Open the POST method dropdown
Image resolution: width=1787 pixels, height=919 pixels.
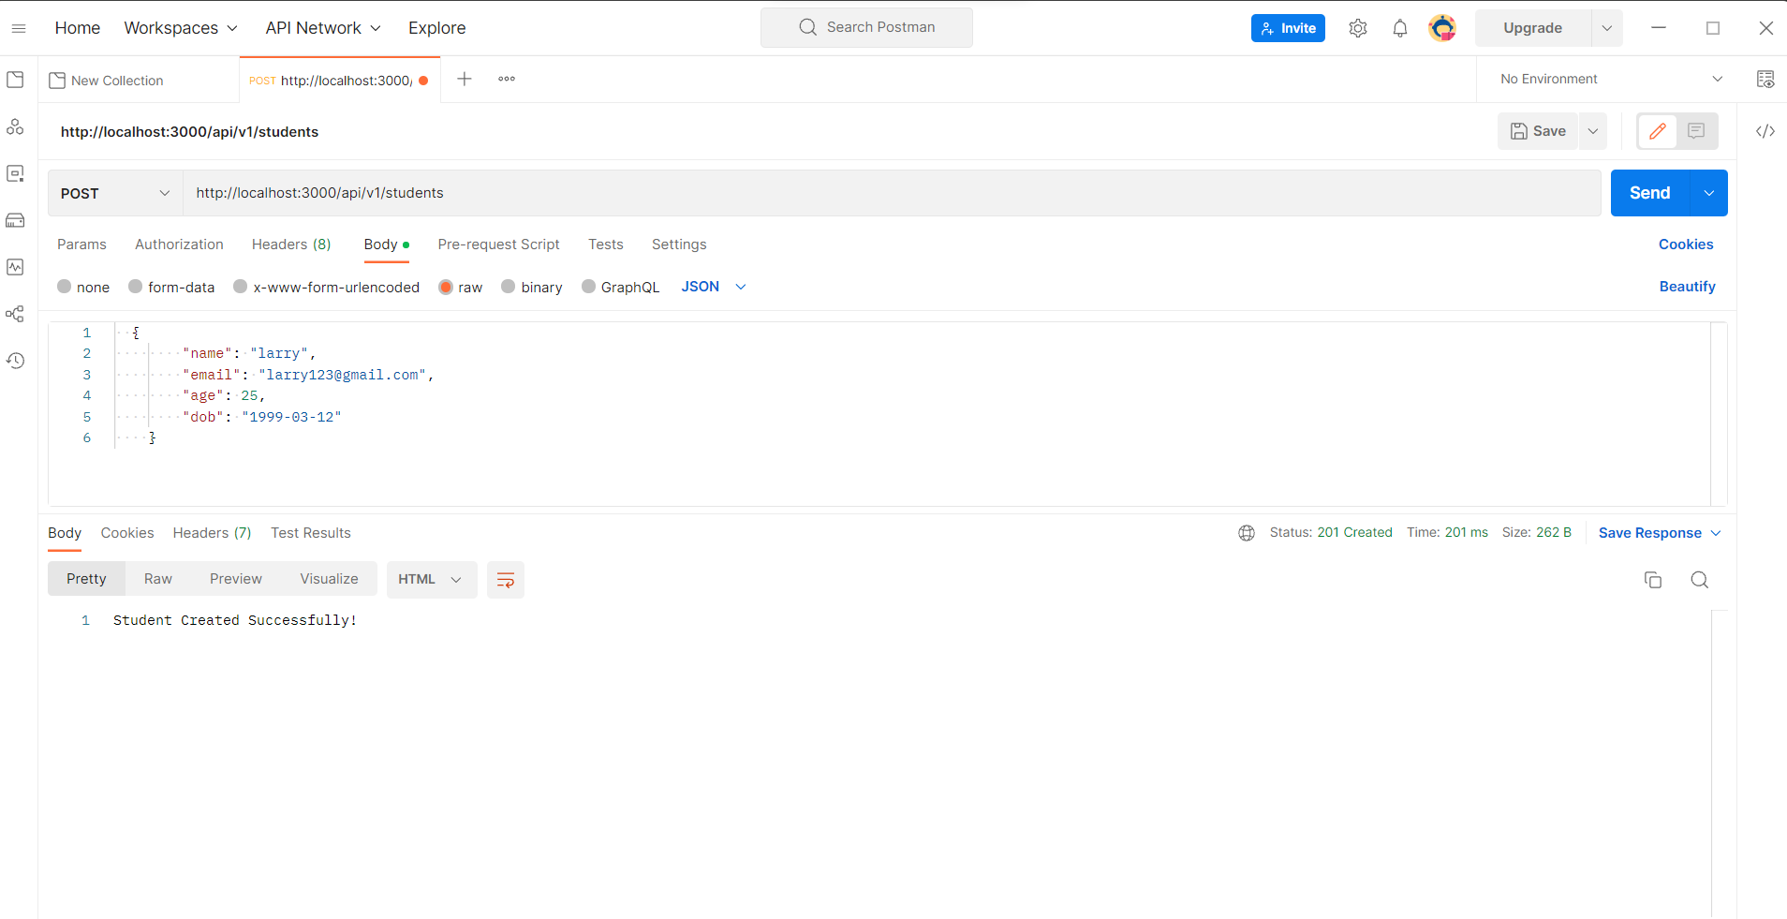pyautogui.click(x=114, y=193)
